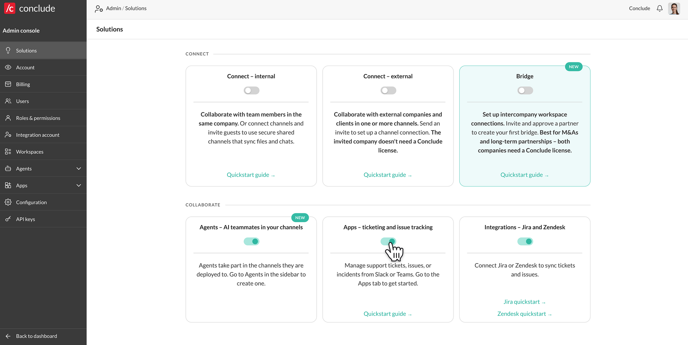This screenshot has width=688, height=345.
Task: Click the Billing card icon
Action: pyautogui.click(x=8, y=84)
